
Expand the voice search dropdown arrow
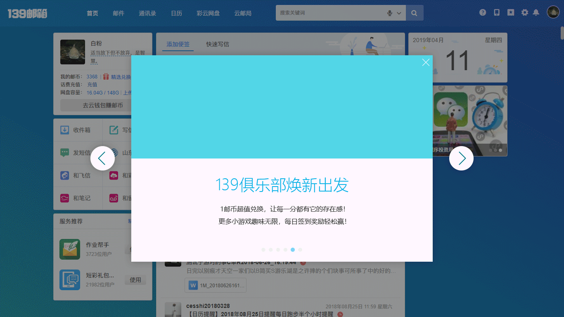(399, 13)
